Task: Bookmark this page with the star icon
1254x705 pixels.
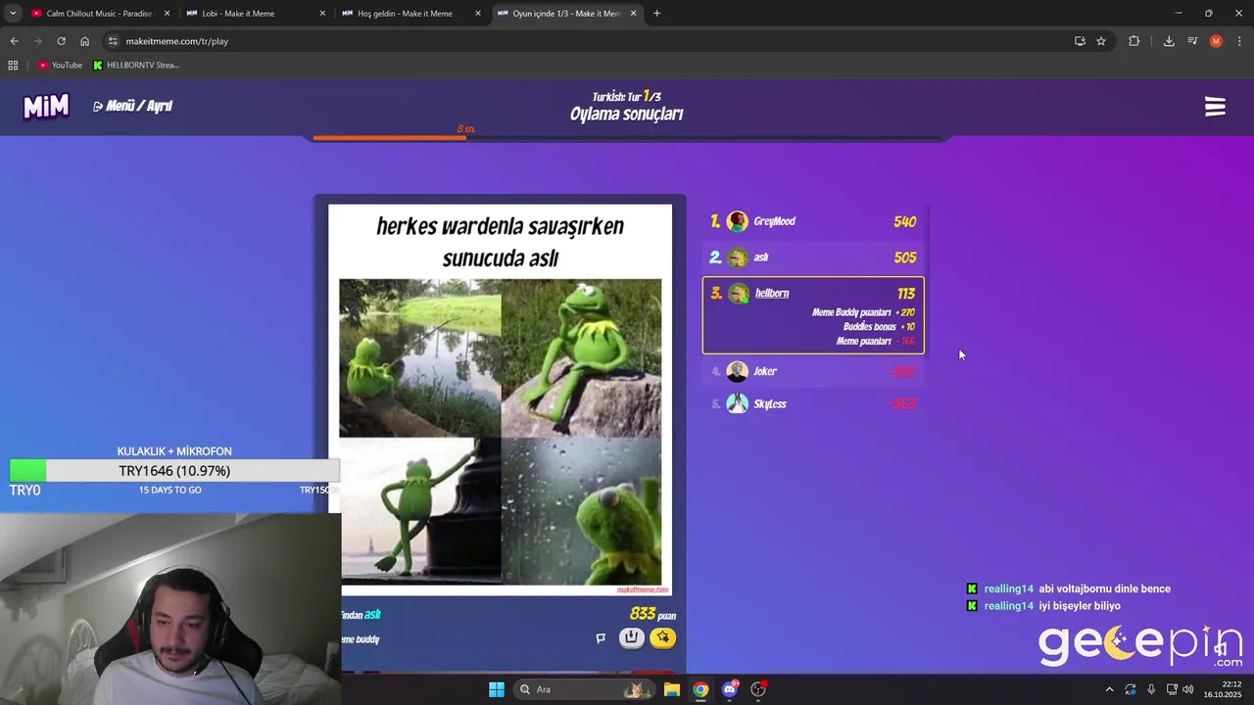Action: pos(1101,41)
